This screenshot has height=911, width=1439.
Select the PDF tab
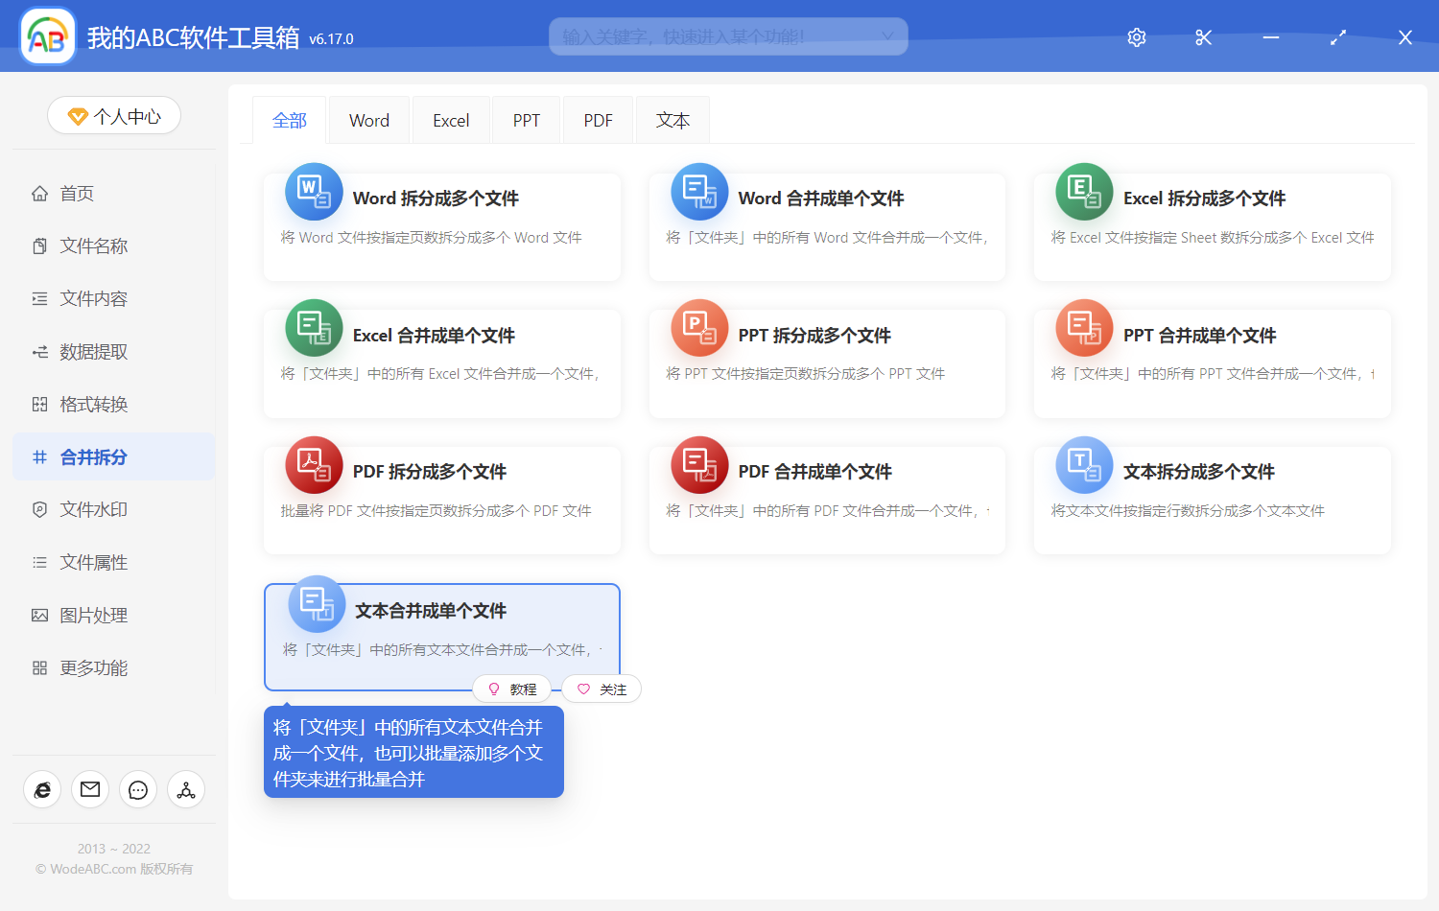coord(598,121)
